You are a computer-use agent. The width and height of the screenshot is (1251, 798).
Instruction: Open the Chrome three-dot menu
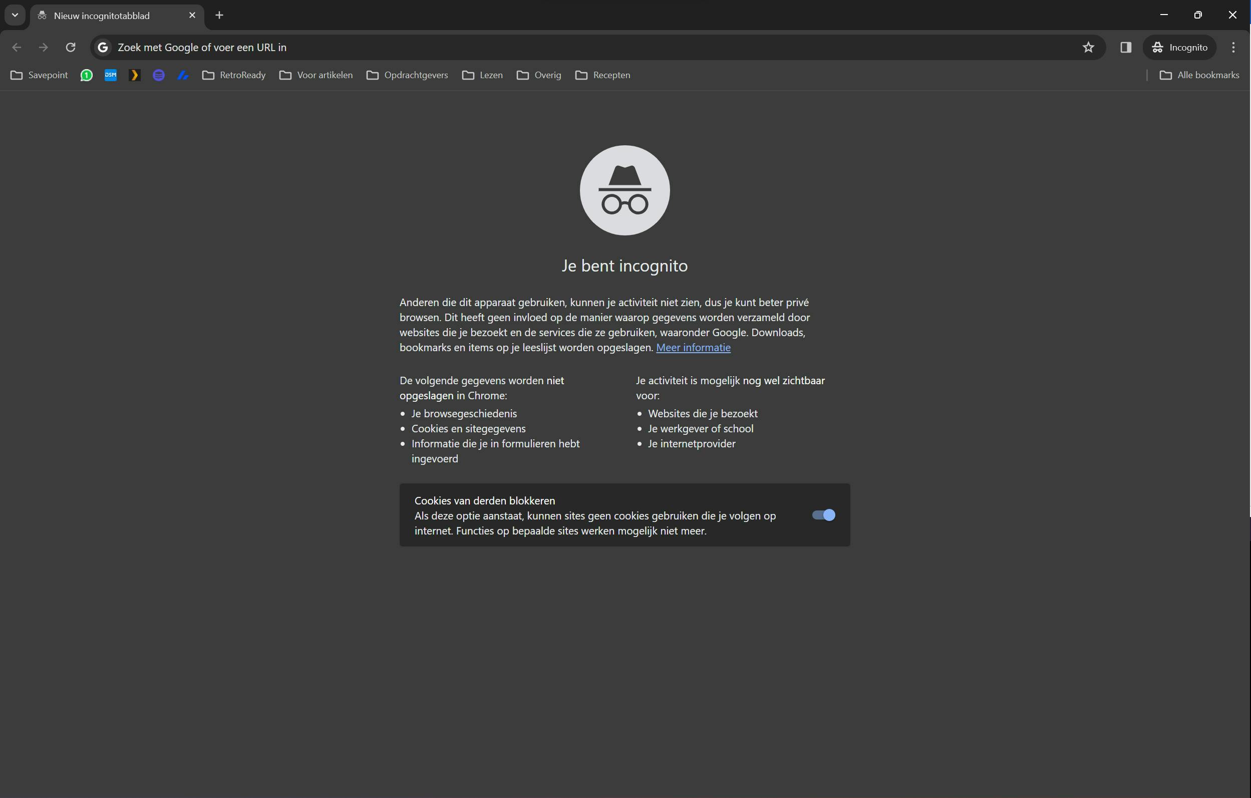pyautogui.click(x=1233, y=47)
